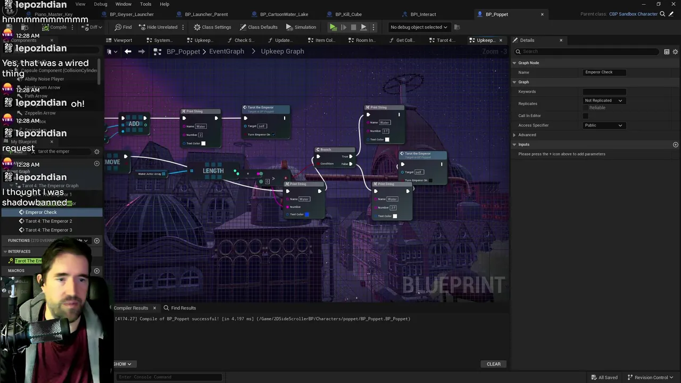Open the Help menu

pos(164,4)
